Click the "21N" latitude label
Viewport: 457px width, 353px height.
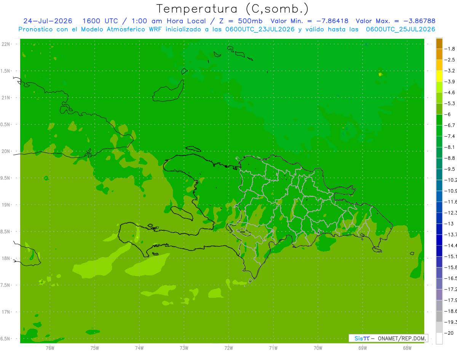click(6, 98)
